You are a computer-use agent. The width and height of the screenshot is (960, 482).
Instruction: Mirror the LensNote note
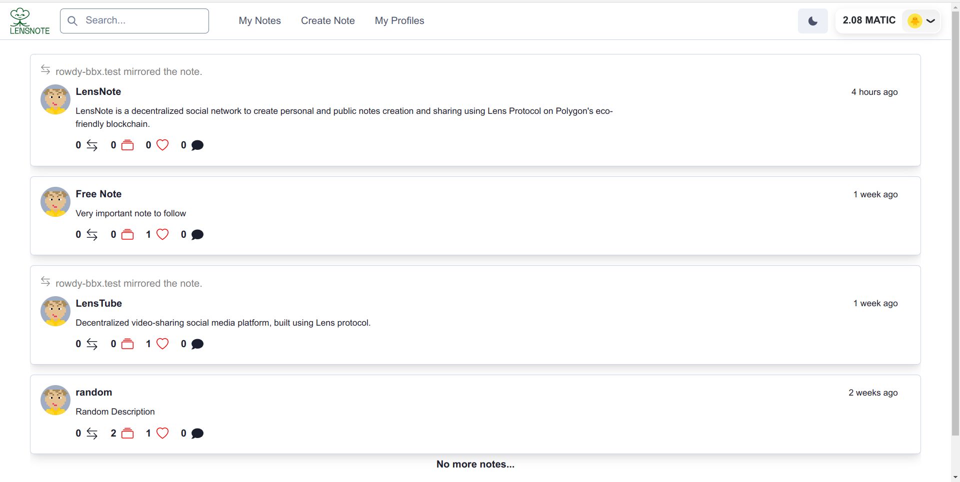(92, 145)
